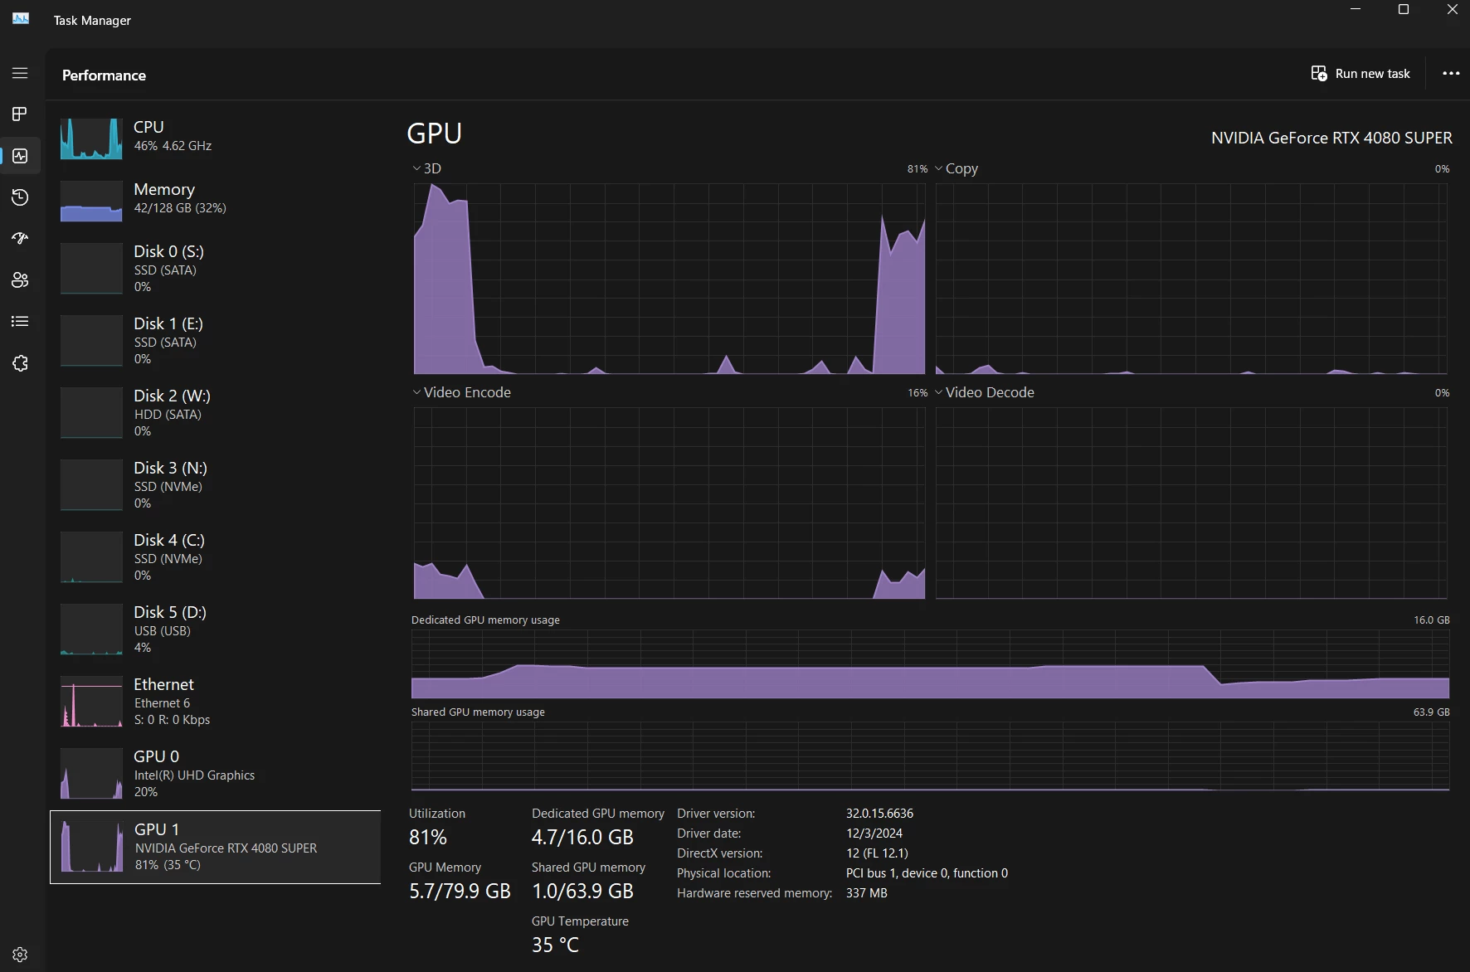Click the GPU Temperature 35 °C value

click(x=555, y=945)
